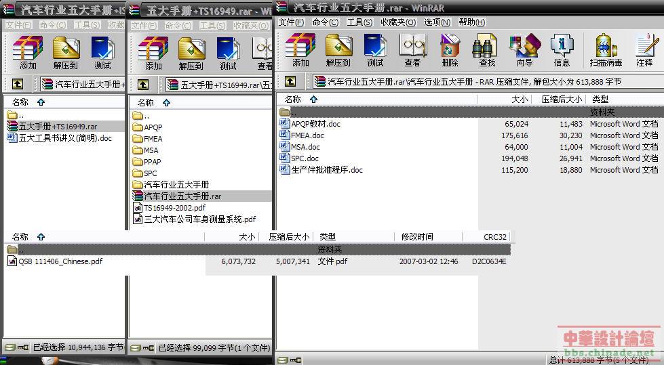Click Extract To icon in right WinRAR window
This screenshot has width=664, height=365.
click(338, 50)
